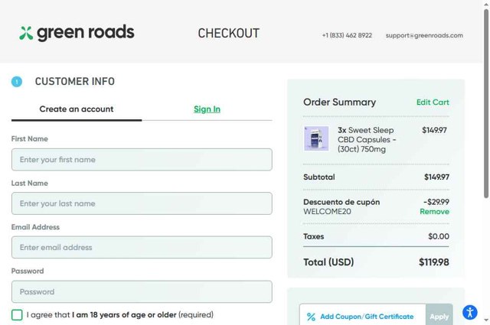Image resolution: width=490 pixels, height=325 pixels.
Task: Click the support@greenroads.com email link
Action: [424, 35]
